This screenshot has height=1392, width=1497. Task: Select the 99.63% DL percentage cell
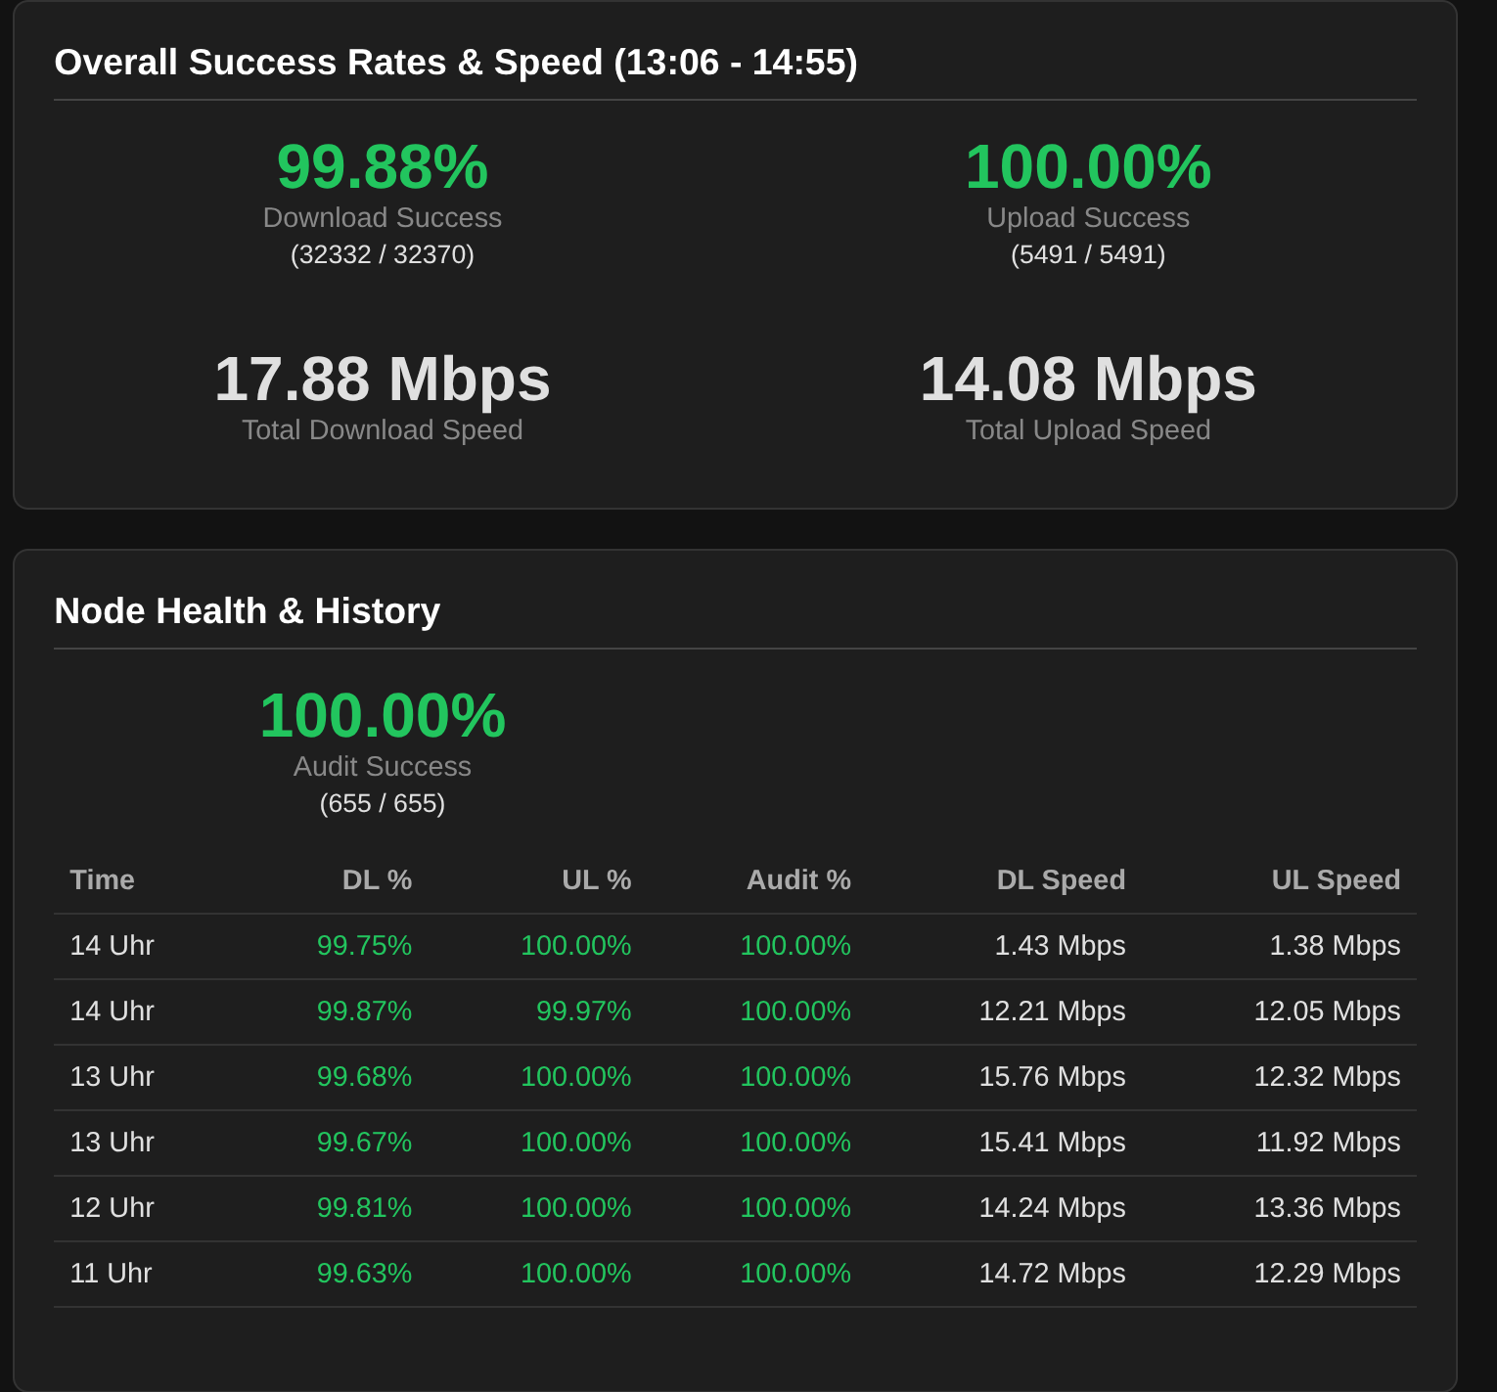(x=364, y=1273)
